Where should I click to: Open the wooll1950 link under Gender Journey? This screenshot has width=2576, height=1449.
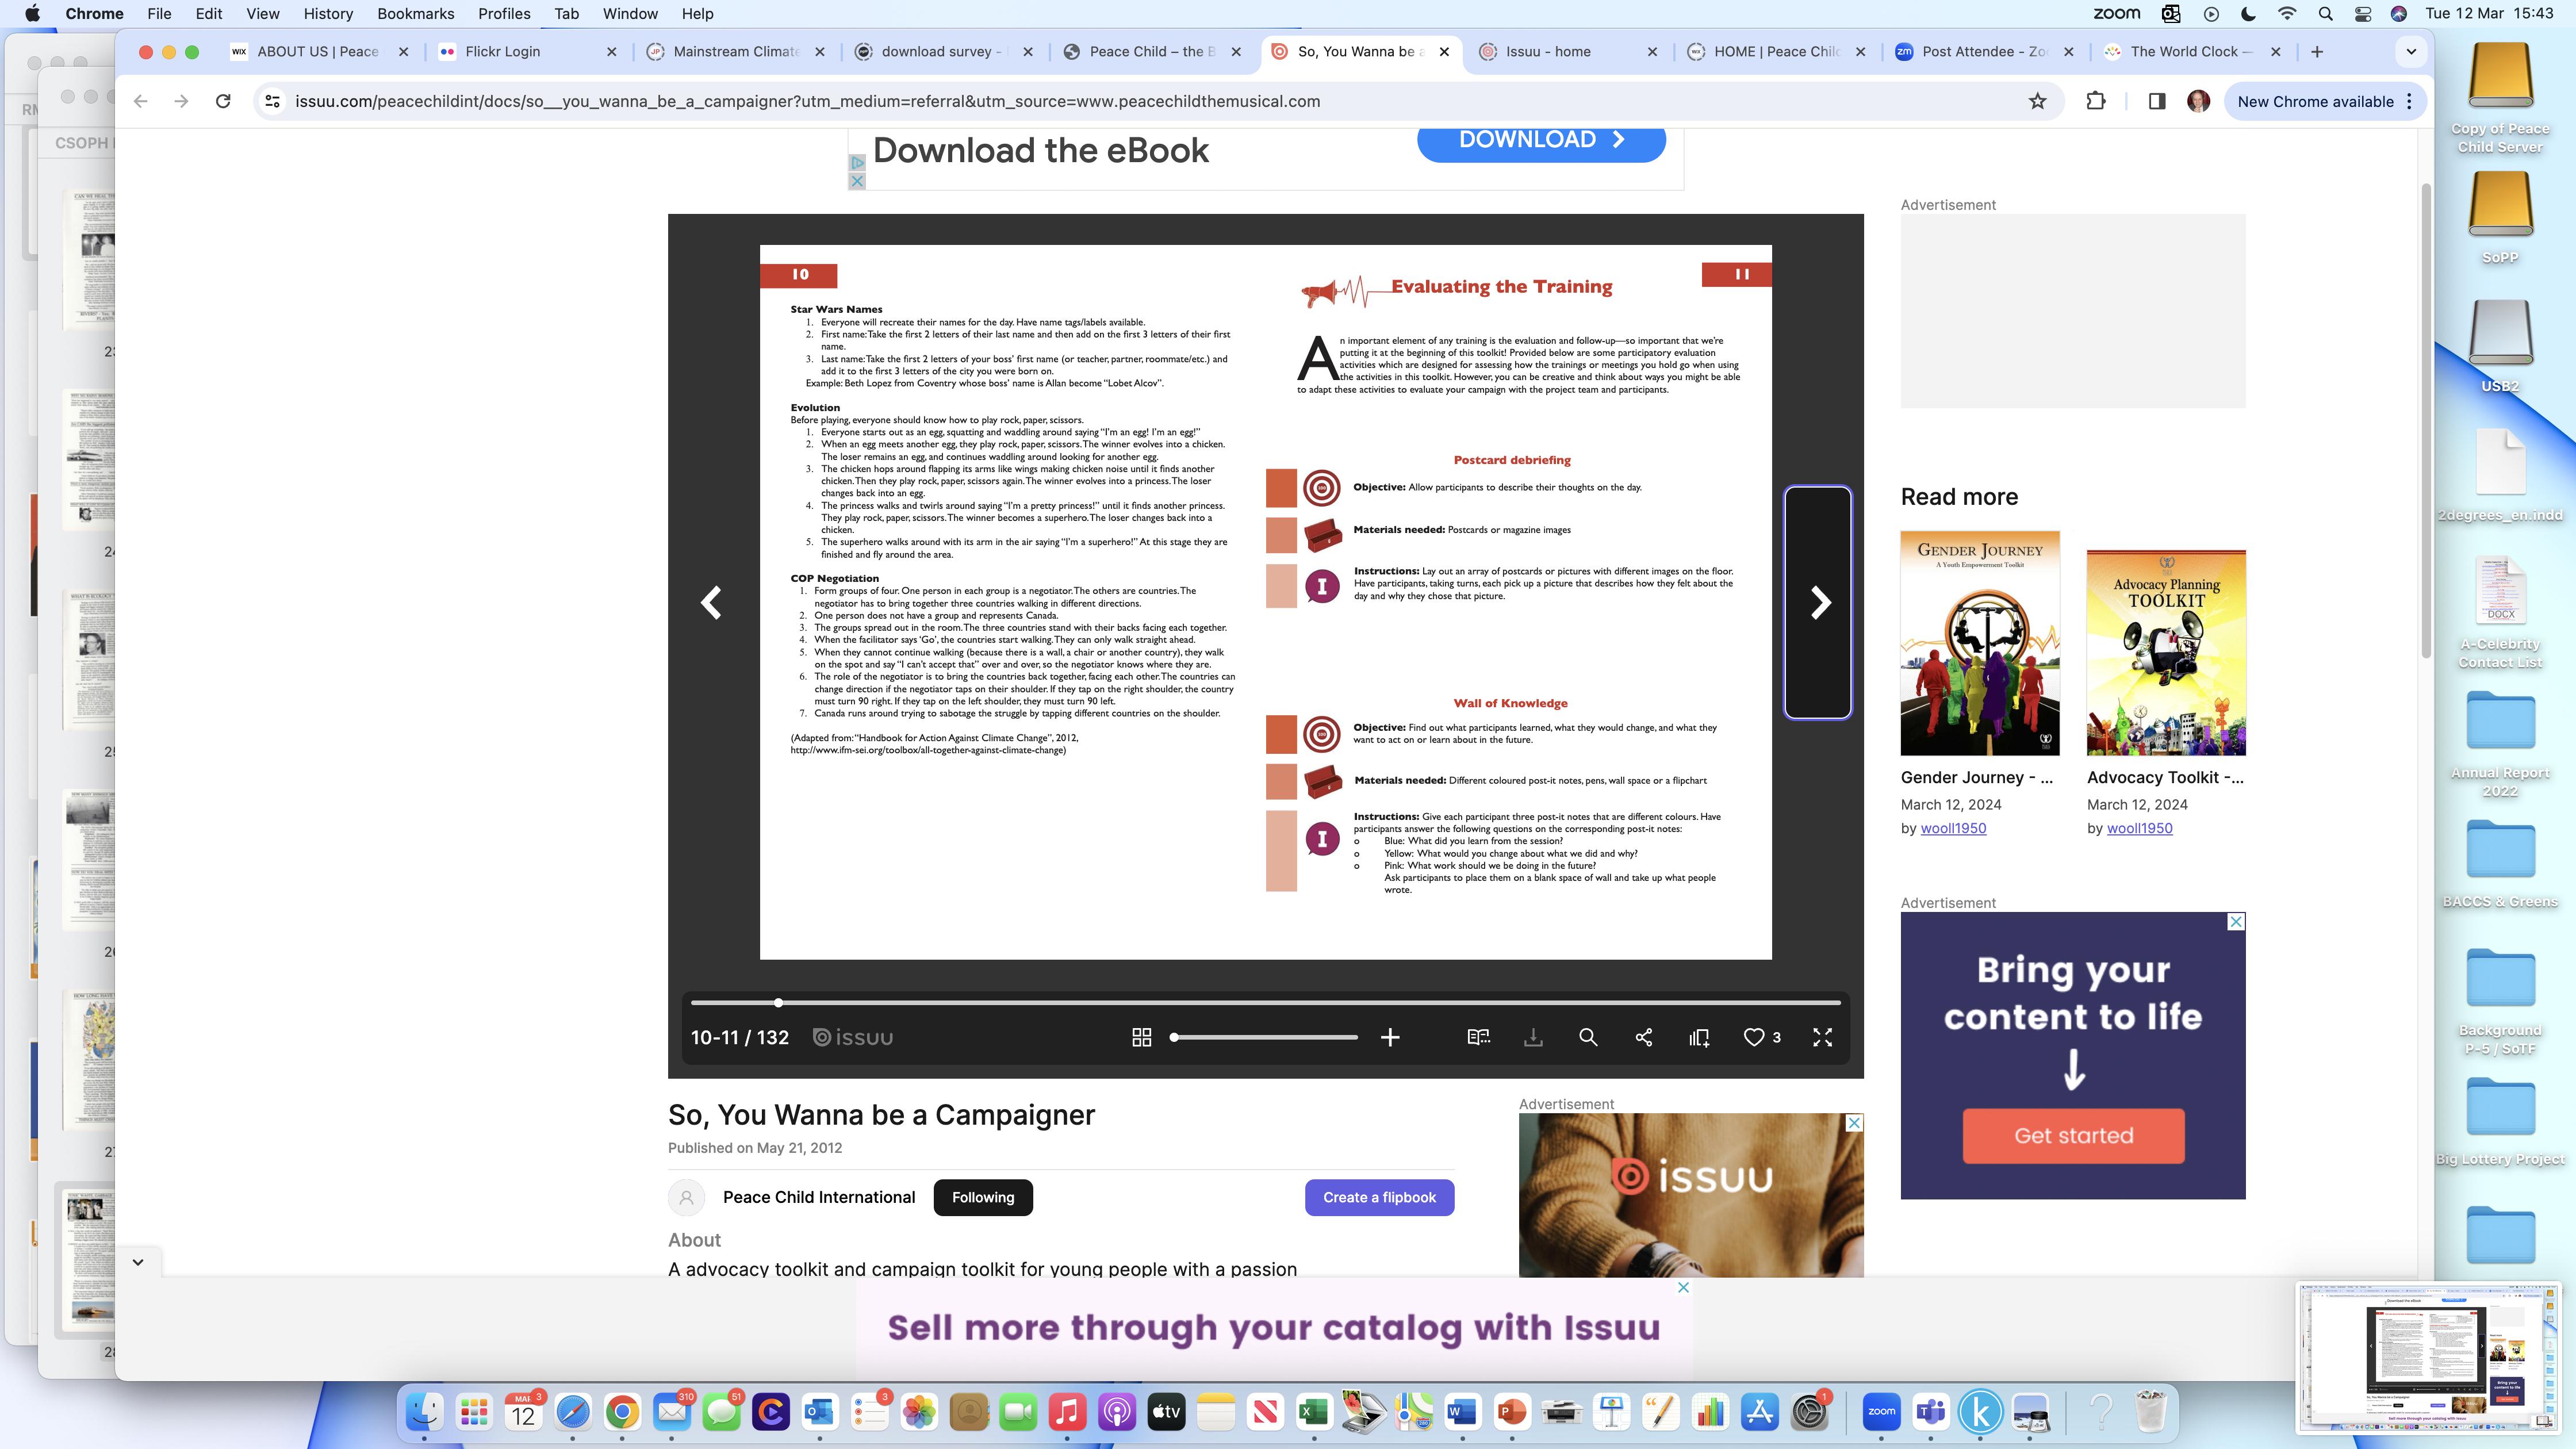(1953, 828)
